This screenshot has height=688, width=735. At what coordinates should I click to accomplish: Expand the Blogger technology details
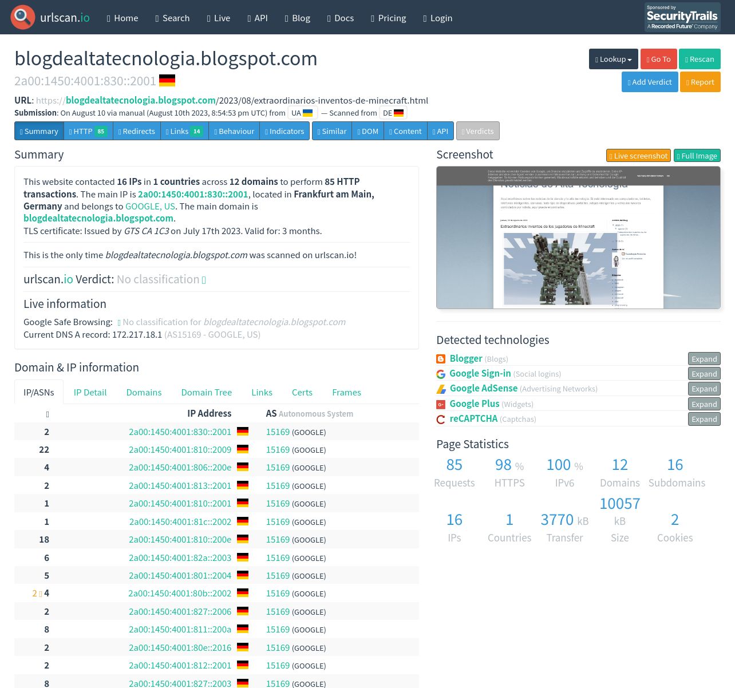[x=704, y=359]
